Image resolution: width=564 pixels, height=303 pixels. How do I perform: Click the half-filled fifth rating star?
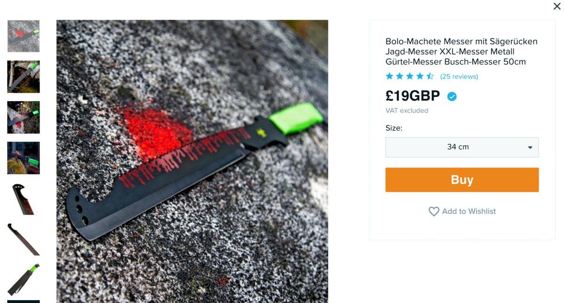point(430,76)
